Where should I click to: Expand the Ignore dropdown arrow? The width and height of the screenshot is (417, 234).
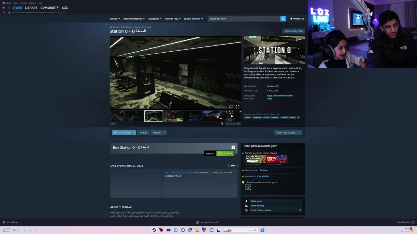[165, 133]
